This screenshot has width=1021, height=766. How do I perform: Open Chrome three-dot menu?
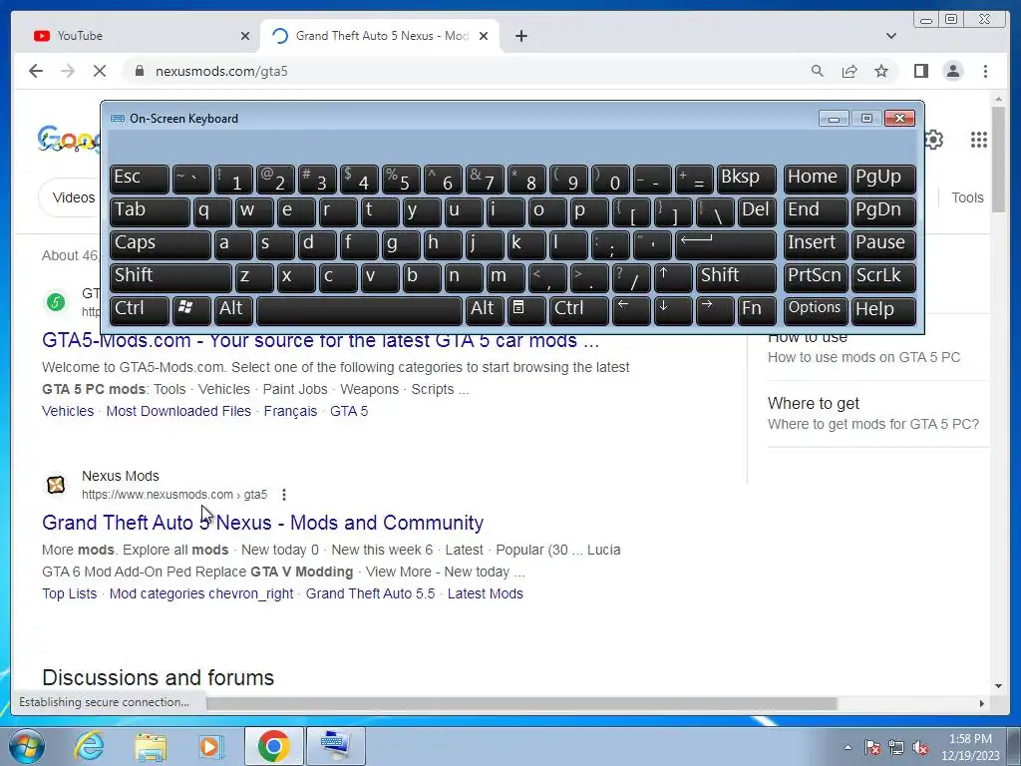(x=985, y=71)
